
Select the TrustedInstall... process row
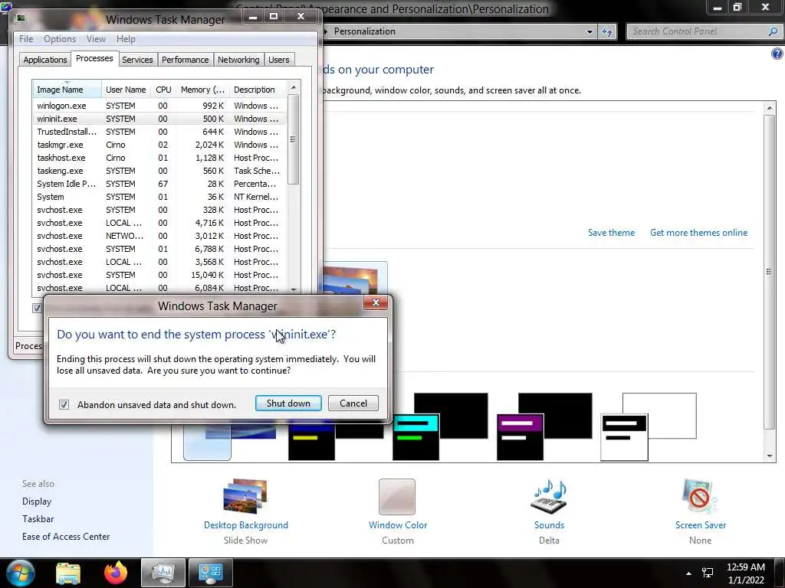[x=159, y=132]
